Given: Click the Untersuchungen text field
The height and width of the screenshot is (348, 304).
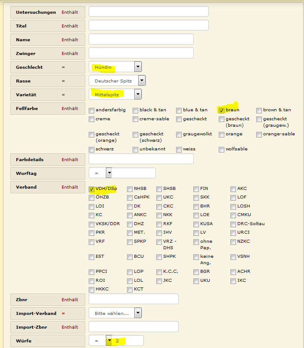Looking at the screenshot, I should coord(149,12).
